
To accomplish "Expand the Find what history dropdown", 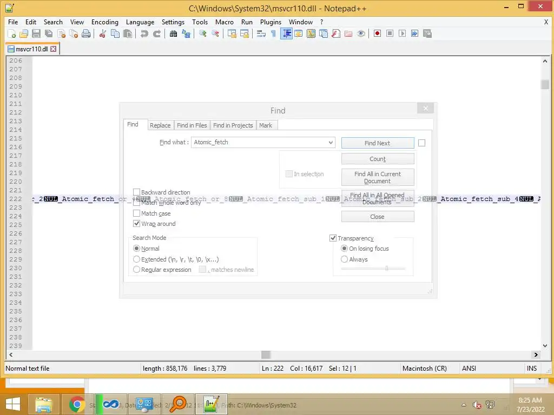I will 331,143.
